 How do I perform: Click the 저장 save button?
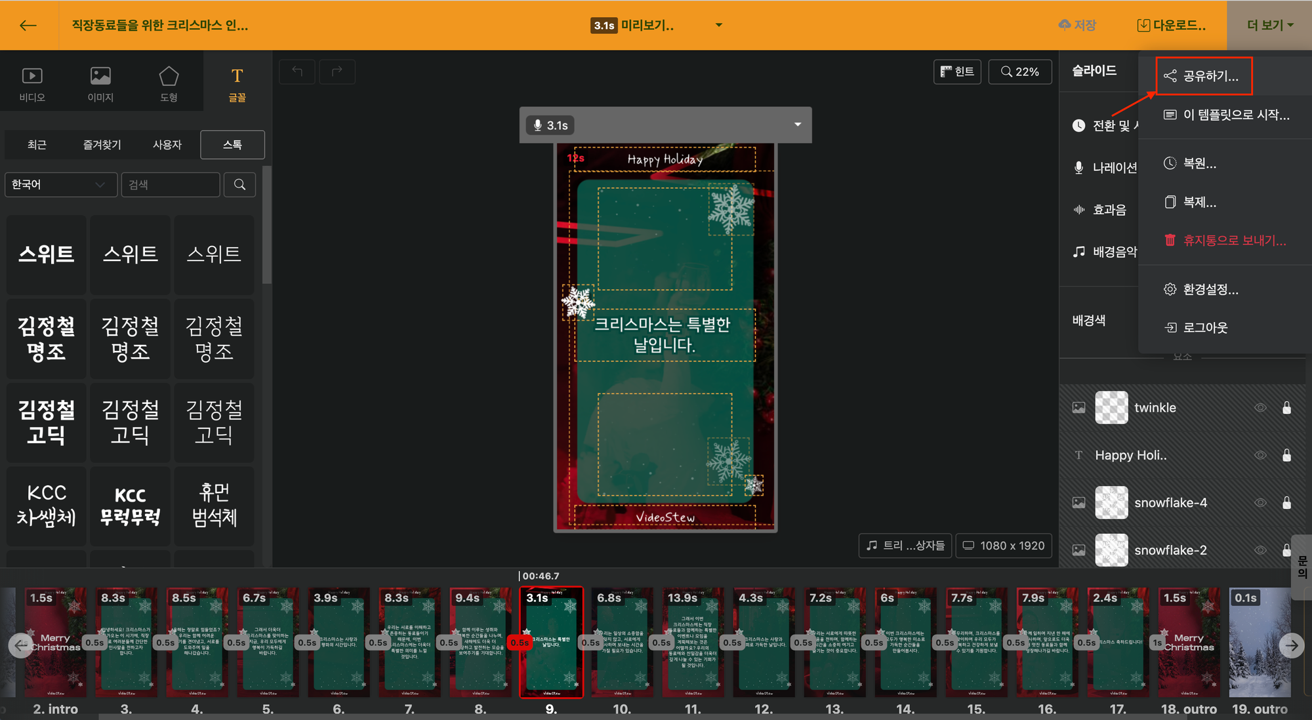(x=1077, y=26)
